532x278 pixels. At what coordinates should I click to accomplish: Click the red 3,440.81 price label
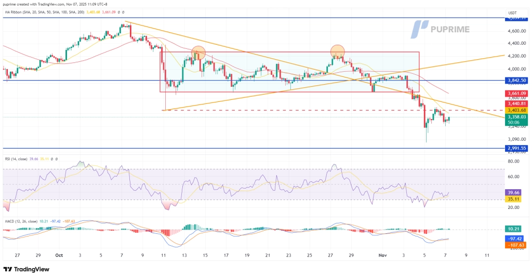pyautogui.click(x=516, y=103)
